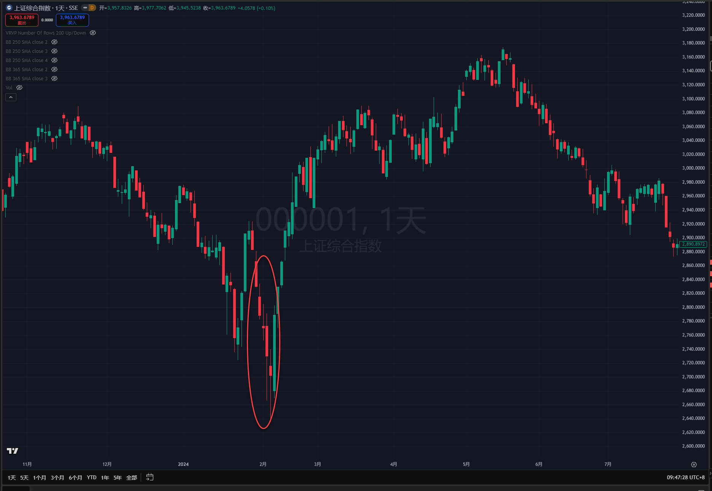712x491 pixels.
Task: Click the TradingView logo on the chart
Action: tap(13, 451)
